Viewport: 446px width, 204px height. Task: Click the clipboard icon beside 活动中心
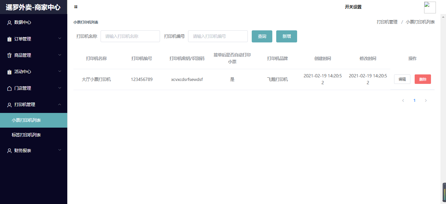(x=9, y=72)
